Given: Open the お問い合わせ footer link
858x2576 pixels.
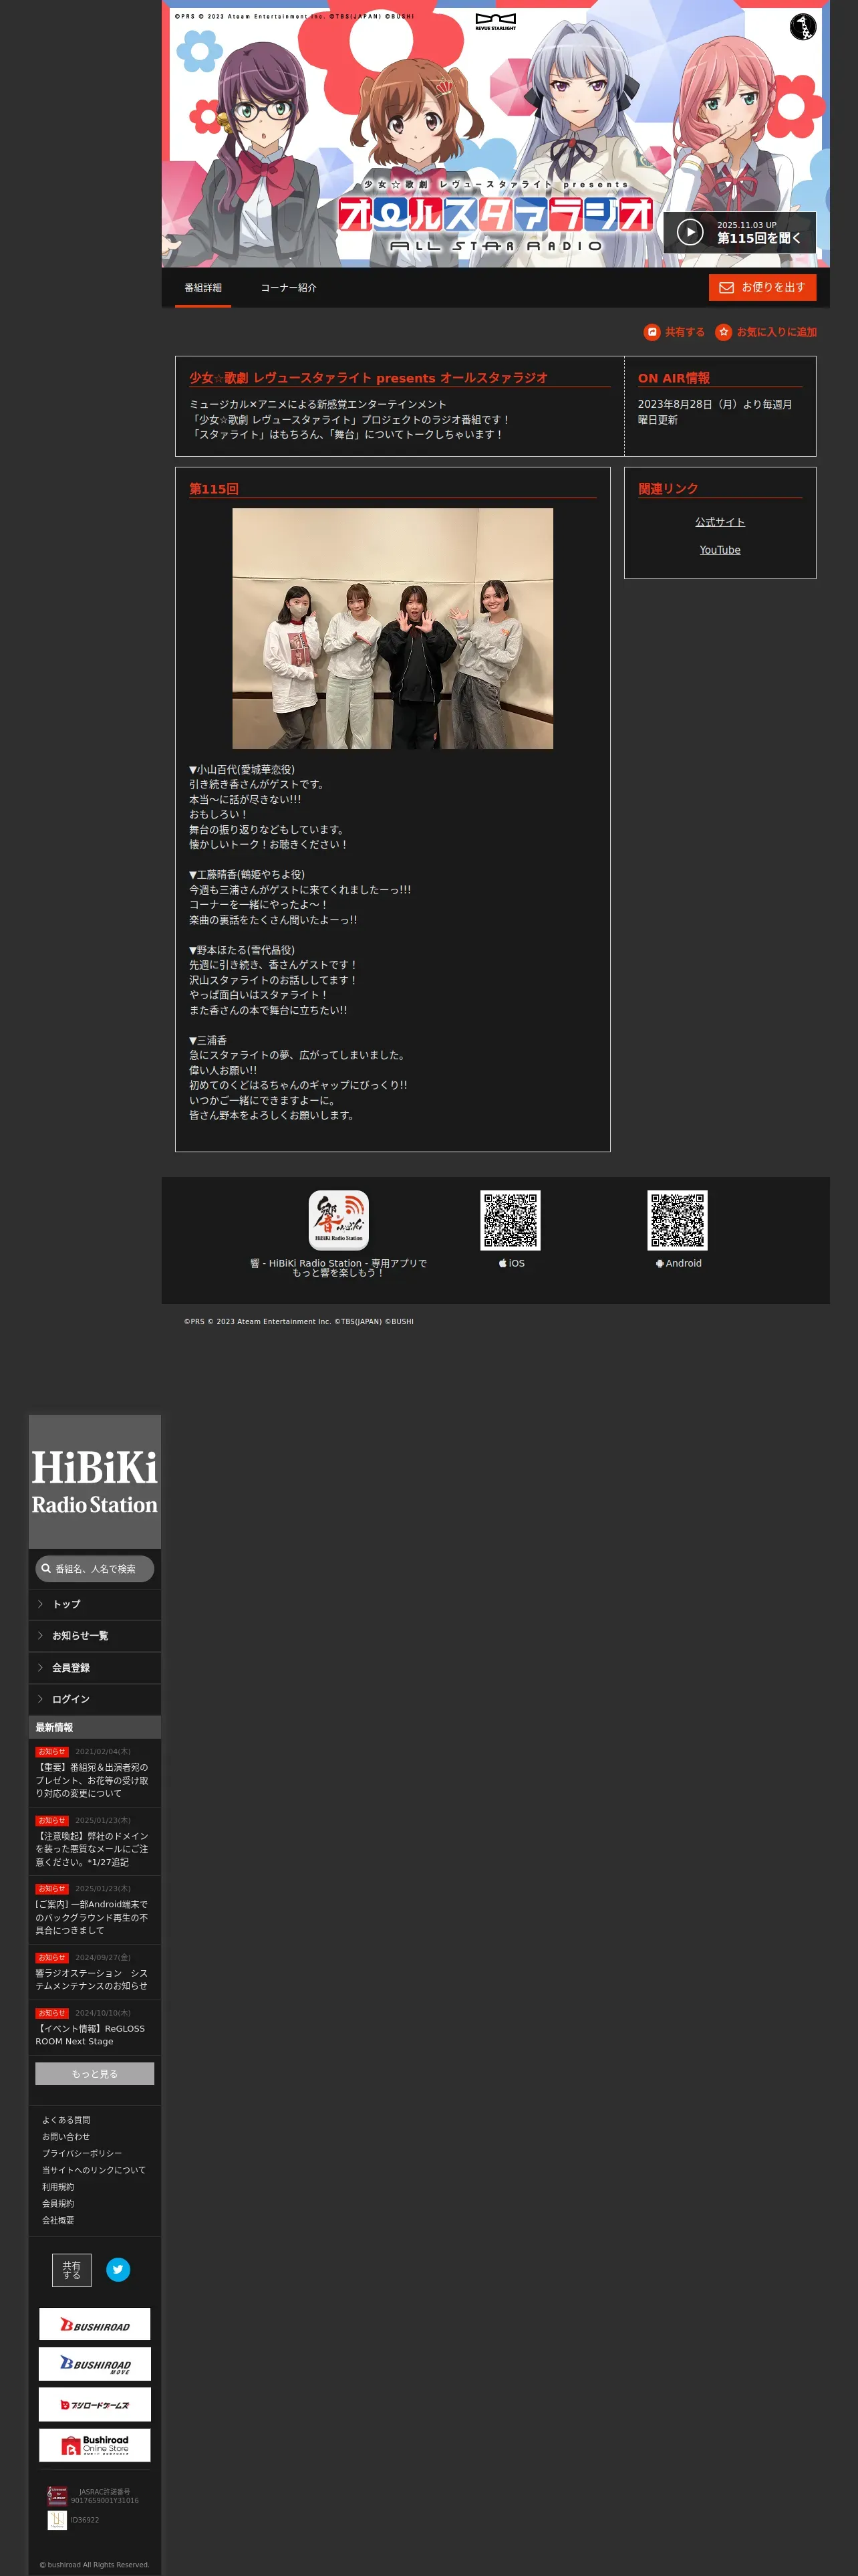Looking at the screenshot, I should (66, 2137).
